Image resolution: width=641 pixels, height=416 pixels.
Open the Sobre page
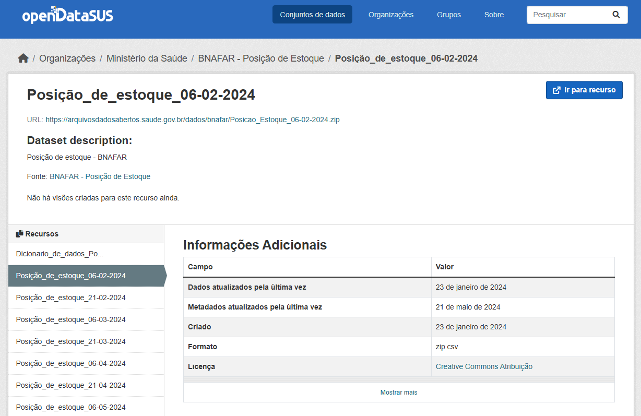[494, 15]
